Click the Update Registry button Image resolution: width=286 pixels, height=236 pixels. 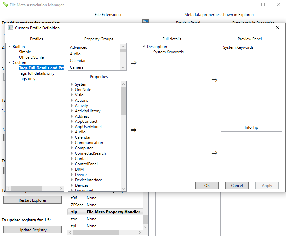pyautogui.click(x=32, y=229)
